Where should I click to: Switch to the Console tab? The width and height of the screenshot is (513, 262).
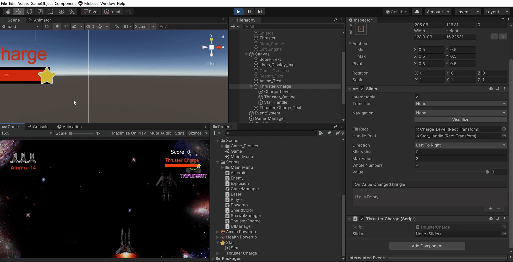[38, 127]
